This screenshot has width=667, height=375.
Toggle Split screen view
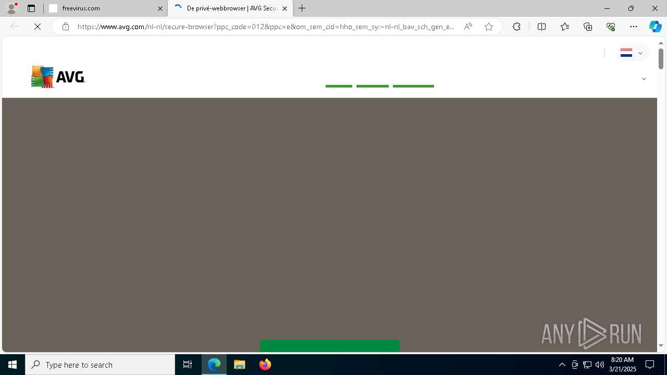coord(541,27)
